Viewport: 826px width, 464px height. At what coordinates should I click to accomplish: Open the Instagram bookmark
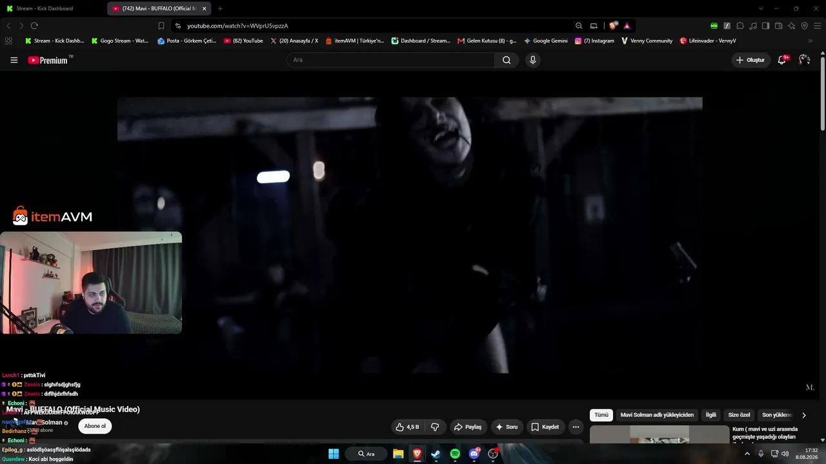tap(594, 41)
